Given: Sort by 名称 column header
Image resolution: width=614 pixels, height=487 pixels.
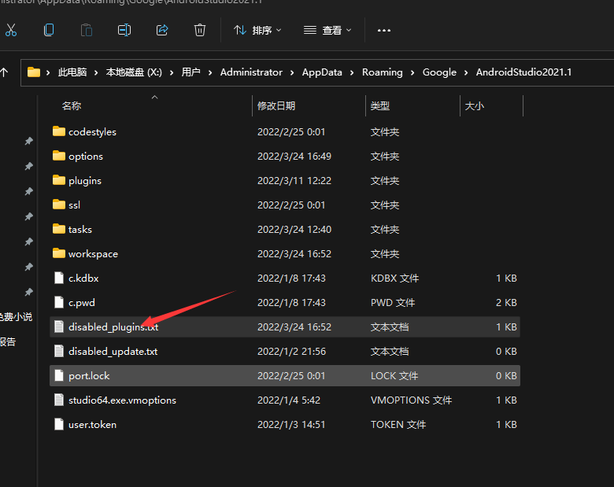Looking at the screenshot, I should point(72,105).
